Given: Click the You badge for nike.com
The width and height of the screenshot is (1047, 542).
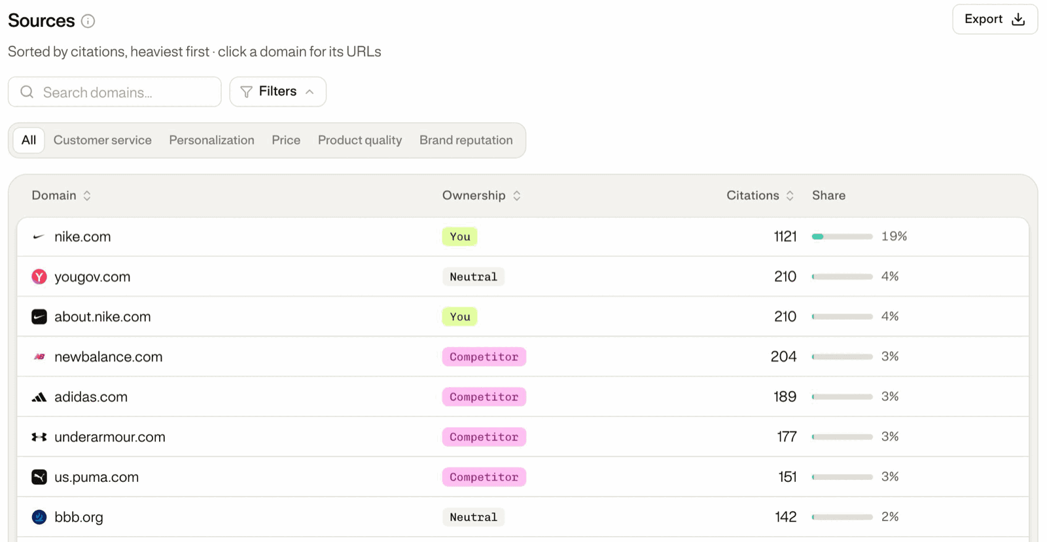Looking at the screenshot, I should 460,237.
